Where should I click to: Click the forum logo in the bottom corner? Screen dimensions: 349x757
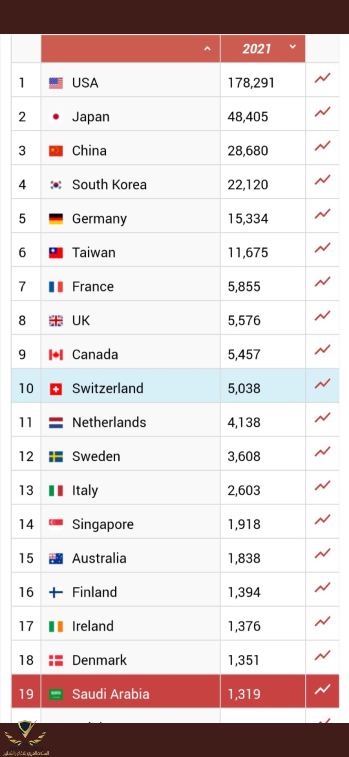point(26,739)
